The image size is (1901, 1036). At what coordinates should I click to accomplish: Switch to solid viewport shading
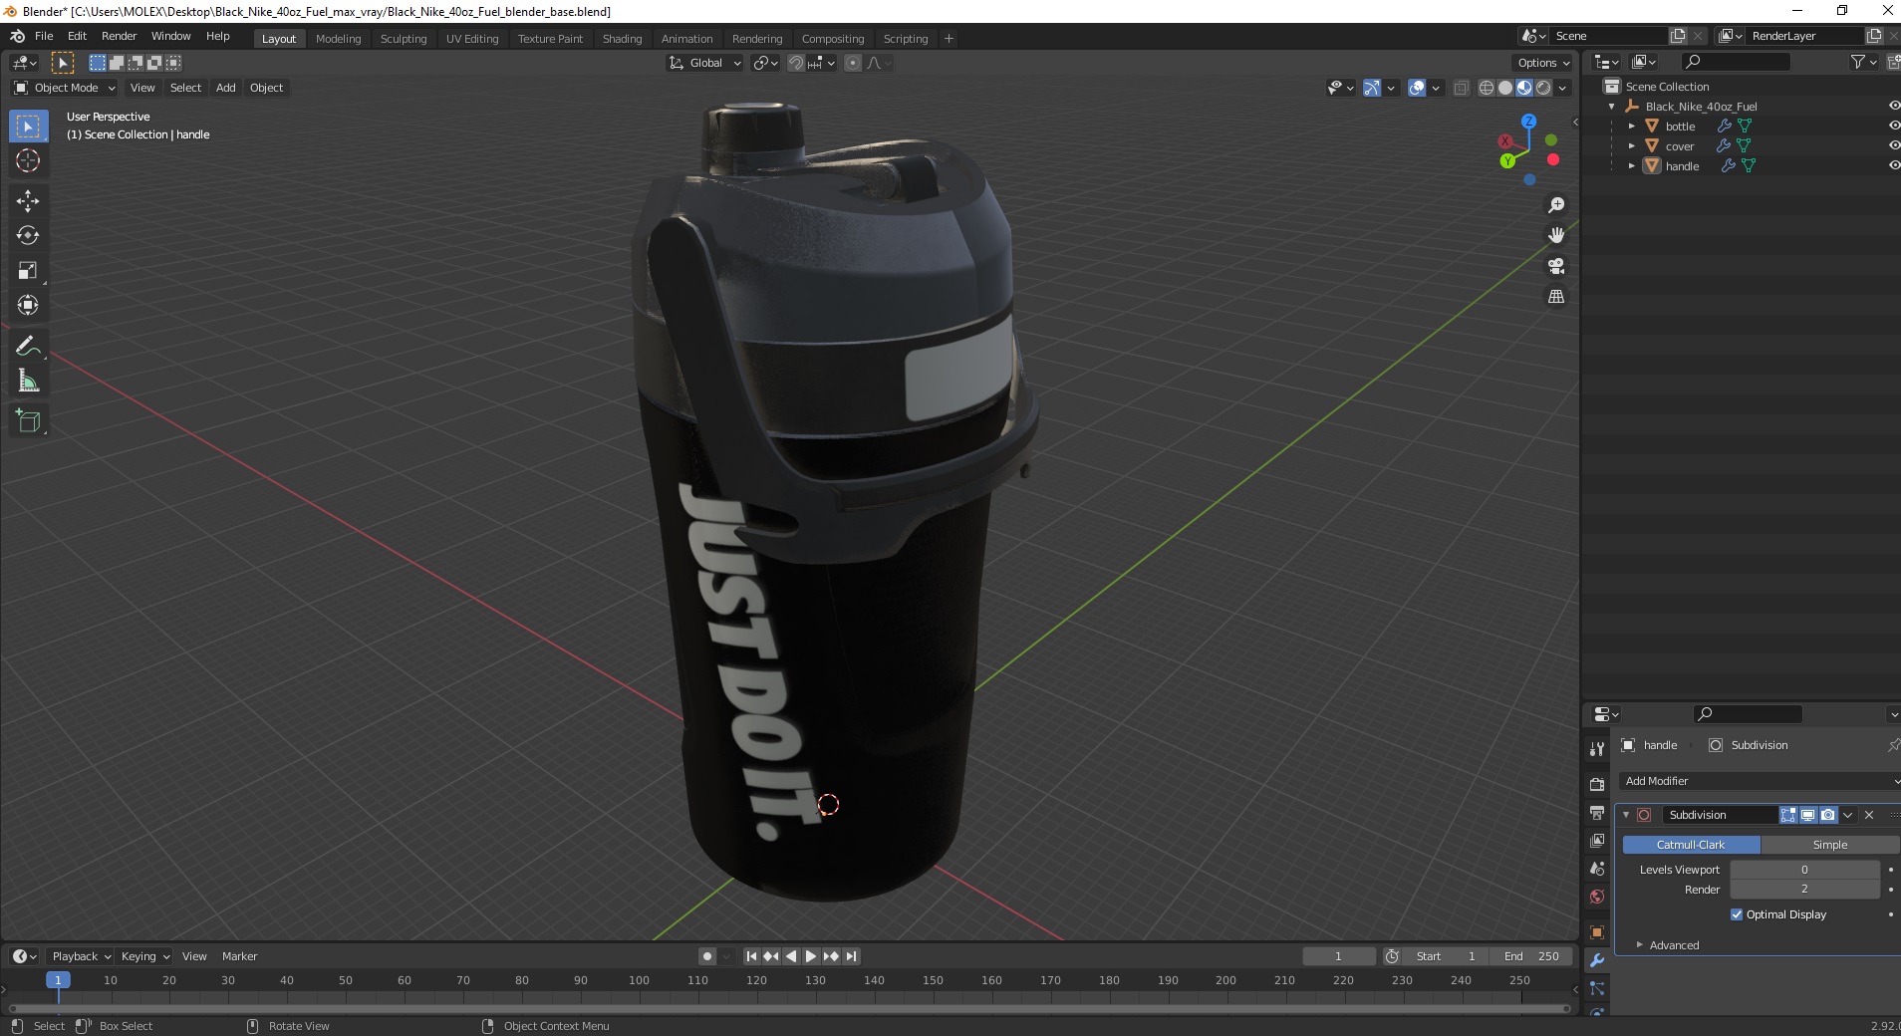point(1505,88)
